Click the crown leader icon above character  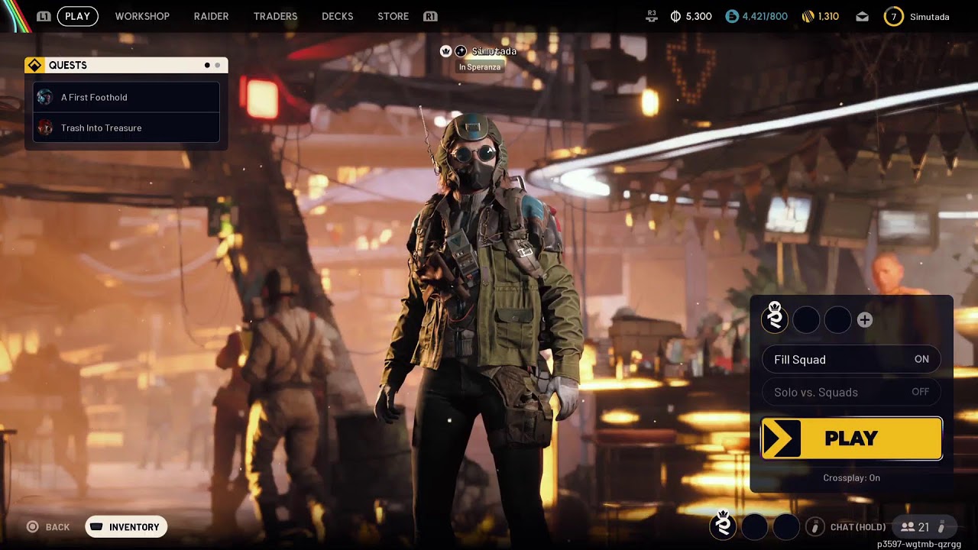coord(446,51)
